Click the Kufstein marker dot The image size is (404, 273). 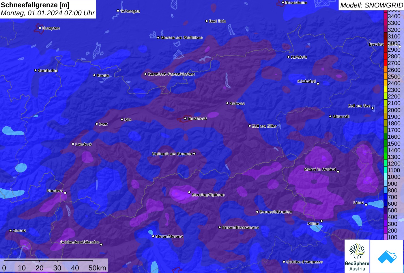pyautogui.click(x=288, y=57)
